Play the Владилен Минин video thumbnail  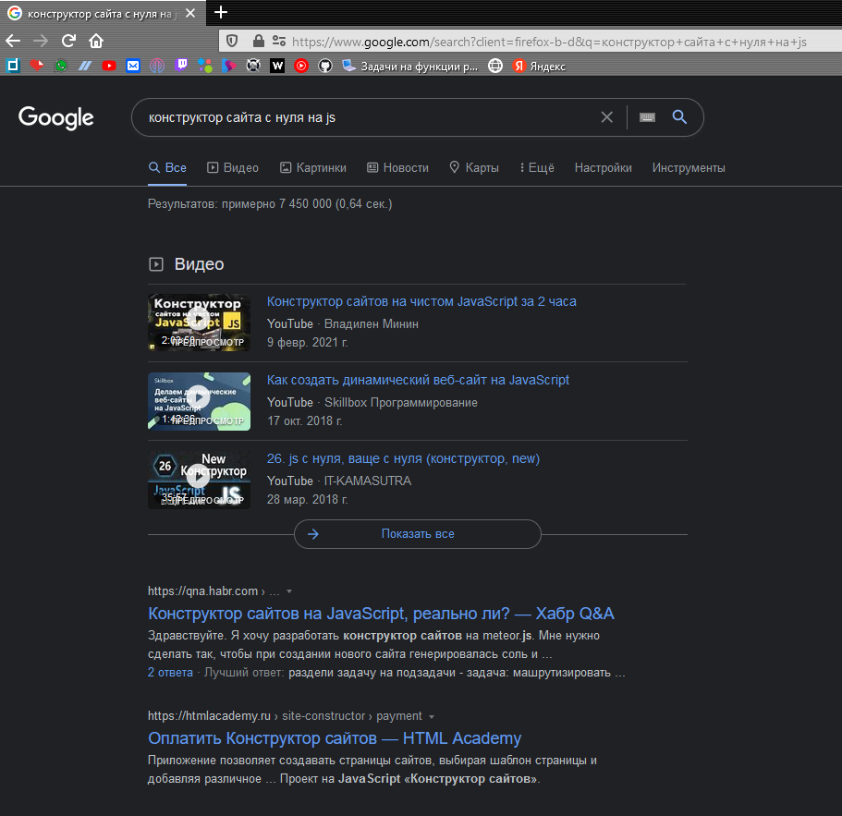(x=200, y=323)
